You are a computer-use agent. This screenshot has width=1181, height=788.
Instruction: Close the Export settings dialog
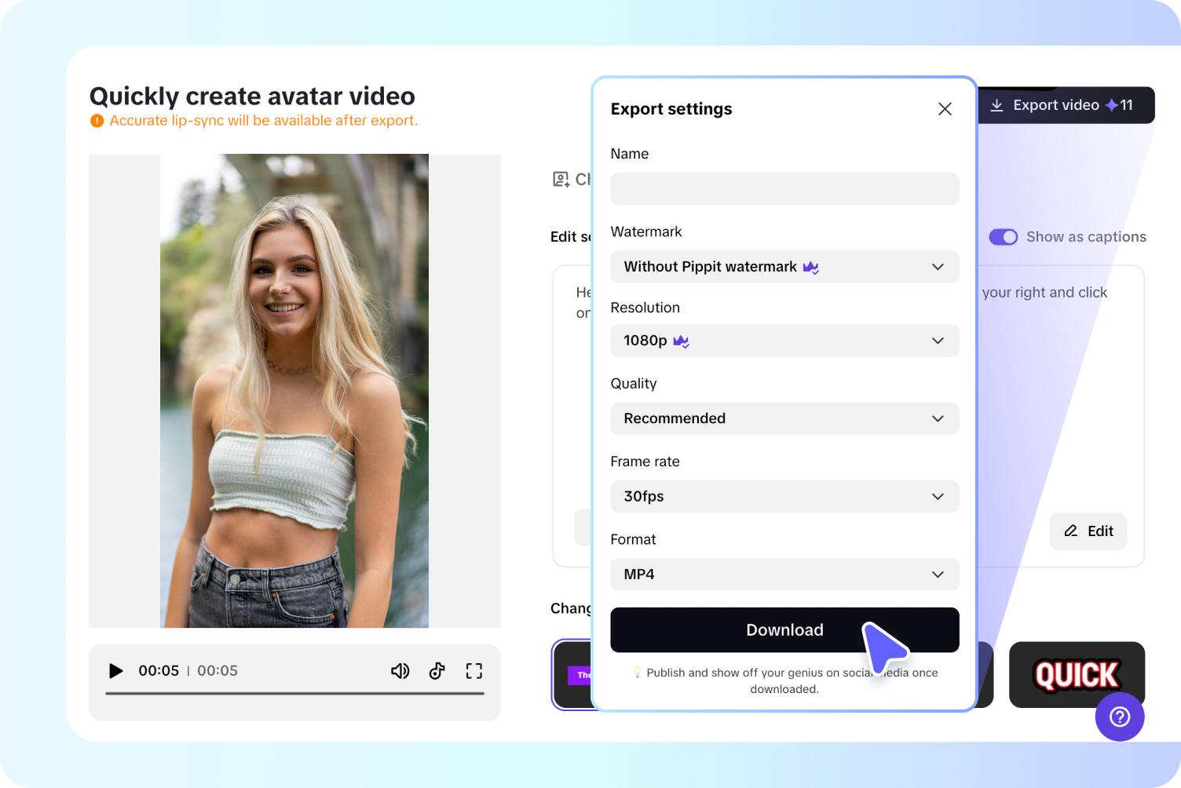pyautogui.click(x=945, y=109)
